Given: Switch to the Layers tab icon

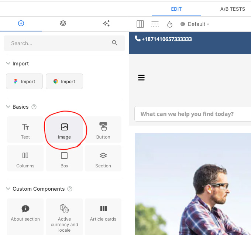Looking at the screenshot, I should click(x=63, y=23).
